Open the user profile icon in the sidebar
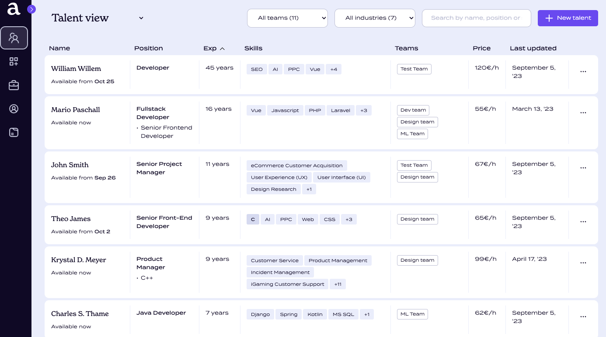 pos(14,109)
